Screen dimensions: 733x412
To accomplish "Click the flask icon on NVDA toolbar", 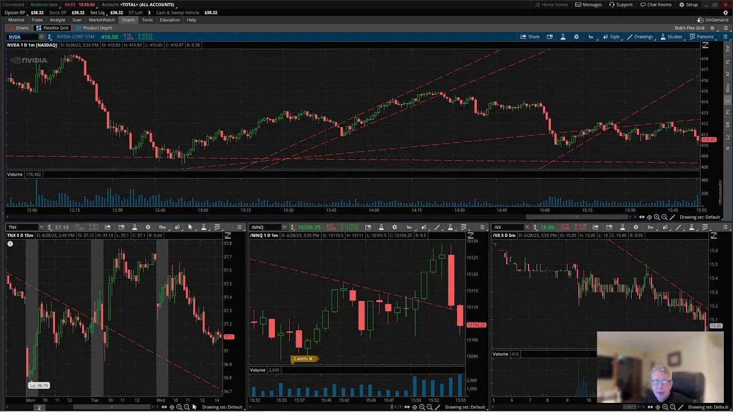I will 563,37.
